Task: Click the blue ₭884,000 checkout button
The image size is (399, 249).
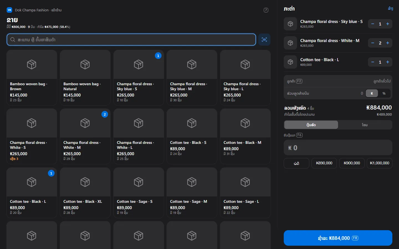Action: (x=338, y=238)
